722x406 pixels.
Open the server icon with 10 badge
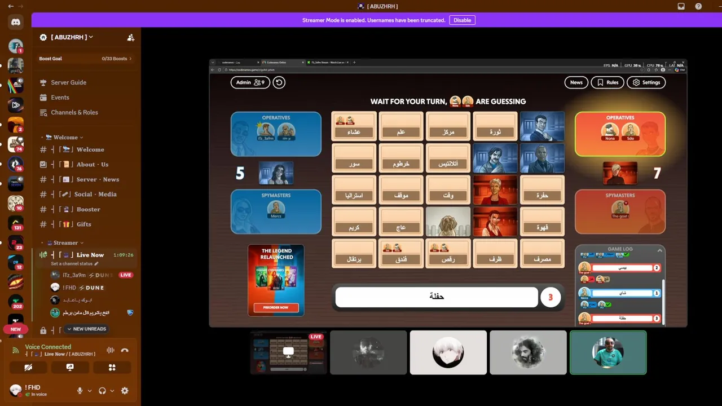click(16, 204)
